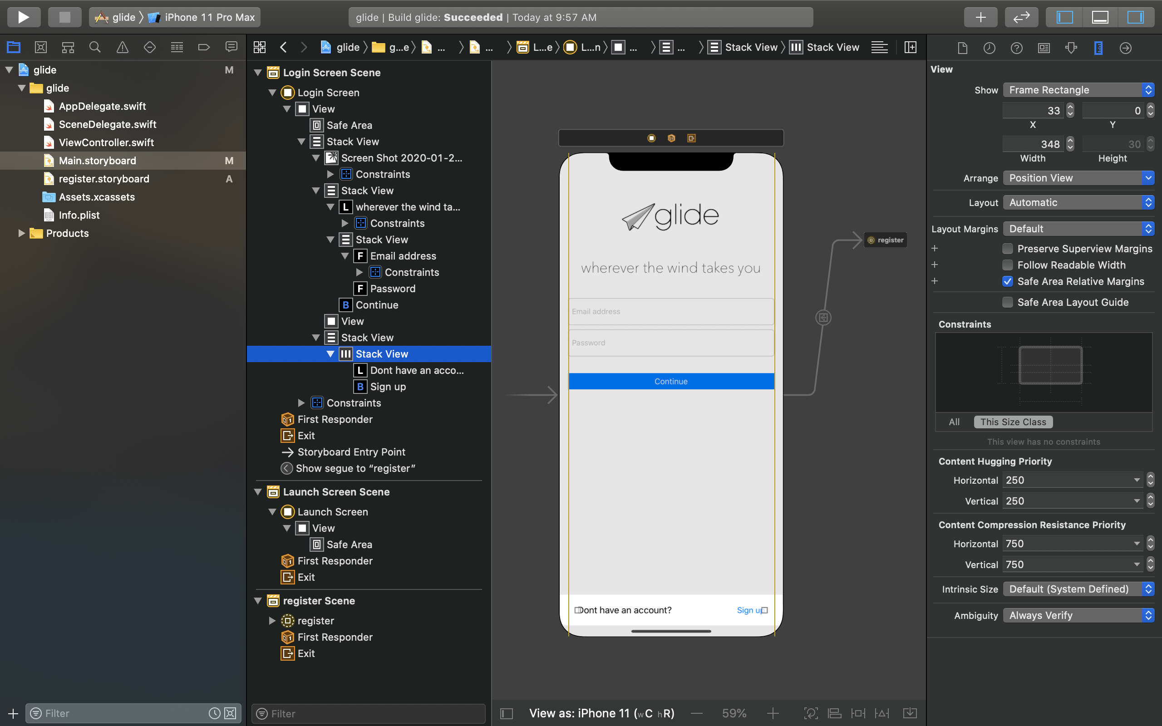Open the Library plus button
This screenshot has width=1162, height=726.
(x=980, y=17)
